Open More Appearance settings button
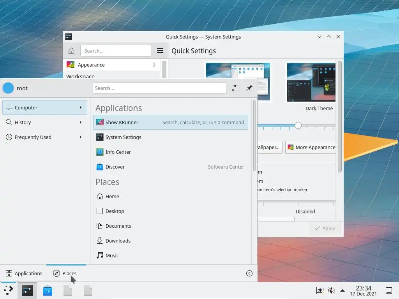399x299 pixels. [x=311, y=147]
